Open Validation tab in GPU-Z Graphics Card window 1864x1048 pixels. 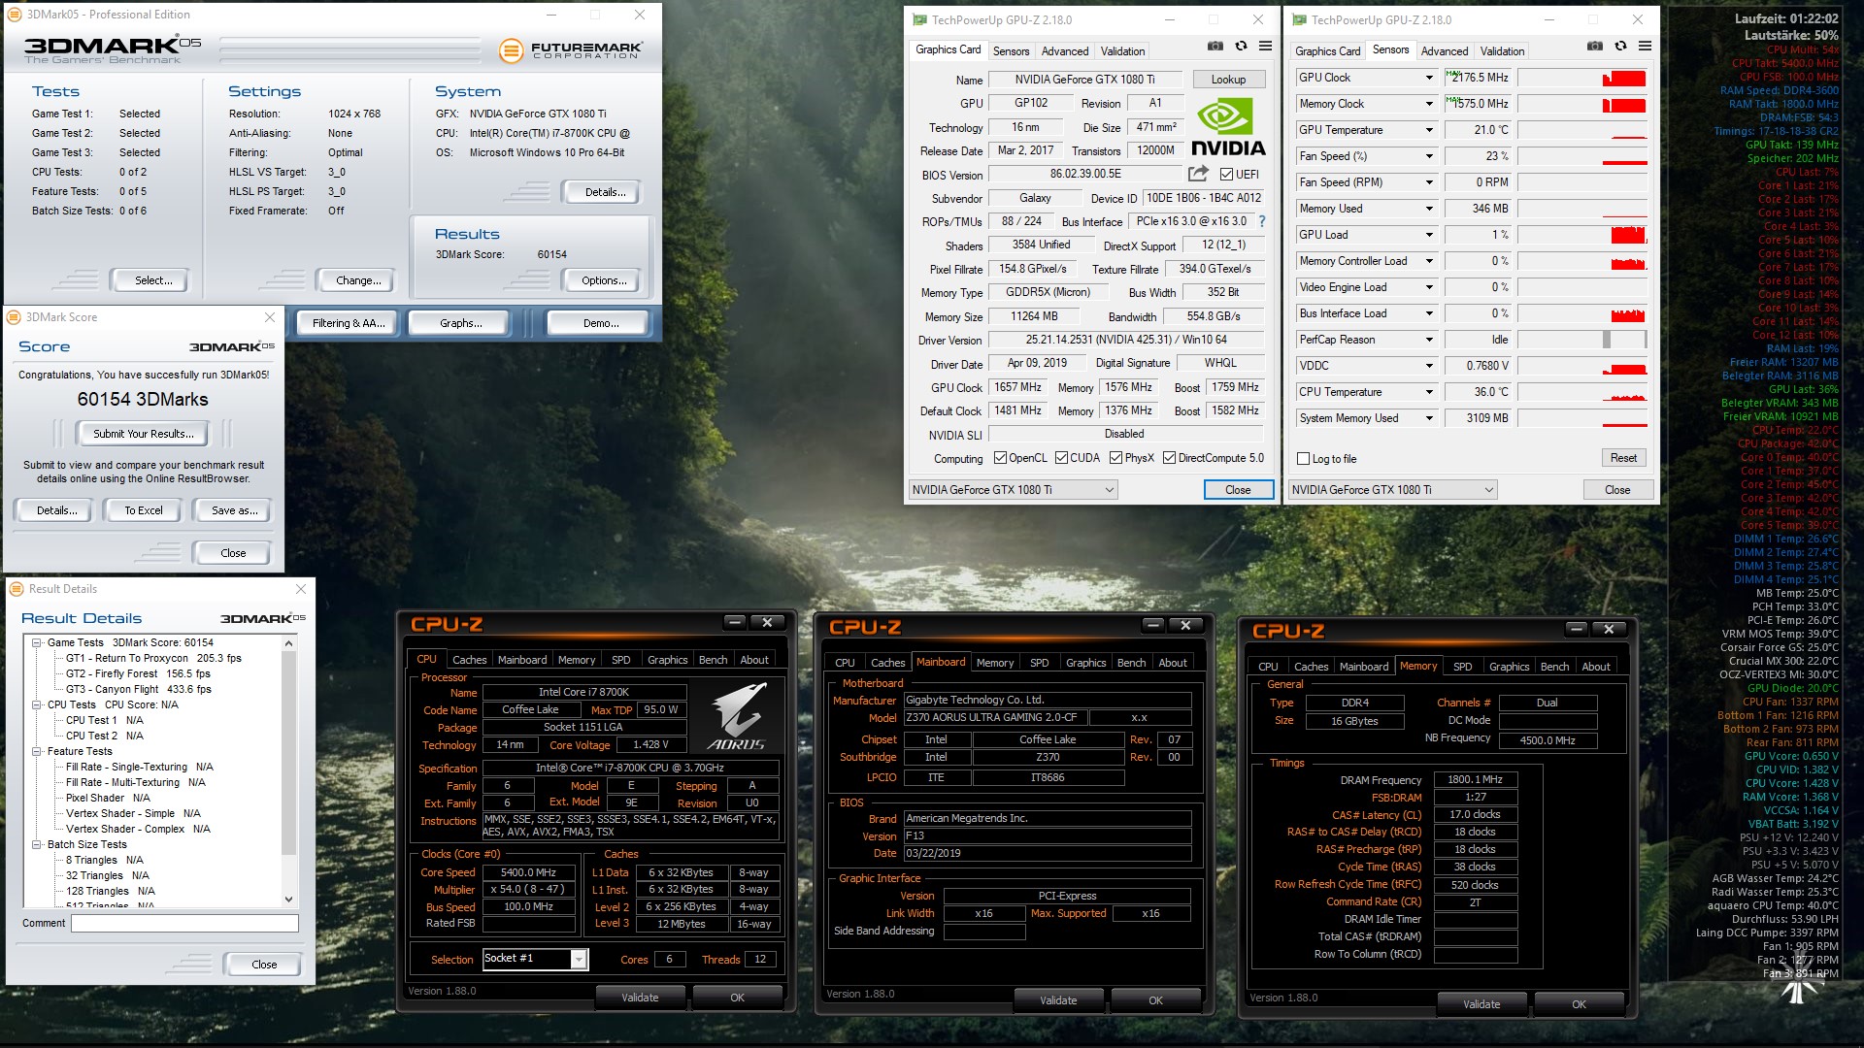tap(1122, 51)
